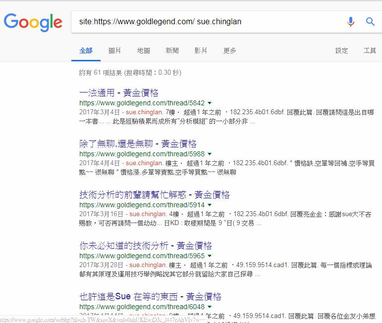Switch to the 影片 tab
Image resolution: width=382 pixels, height=323 pixels.
pos(201,50)
